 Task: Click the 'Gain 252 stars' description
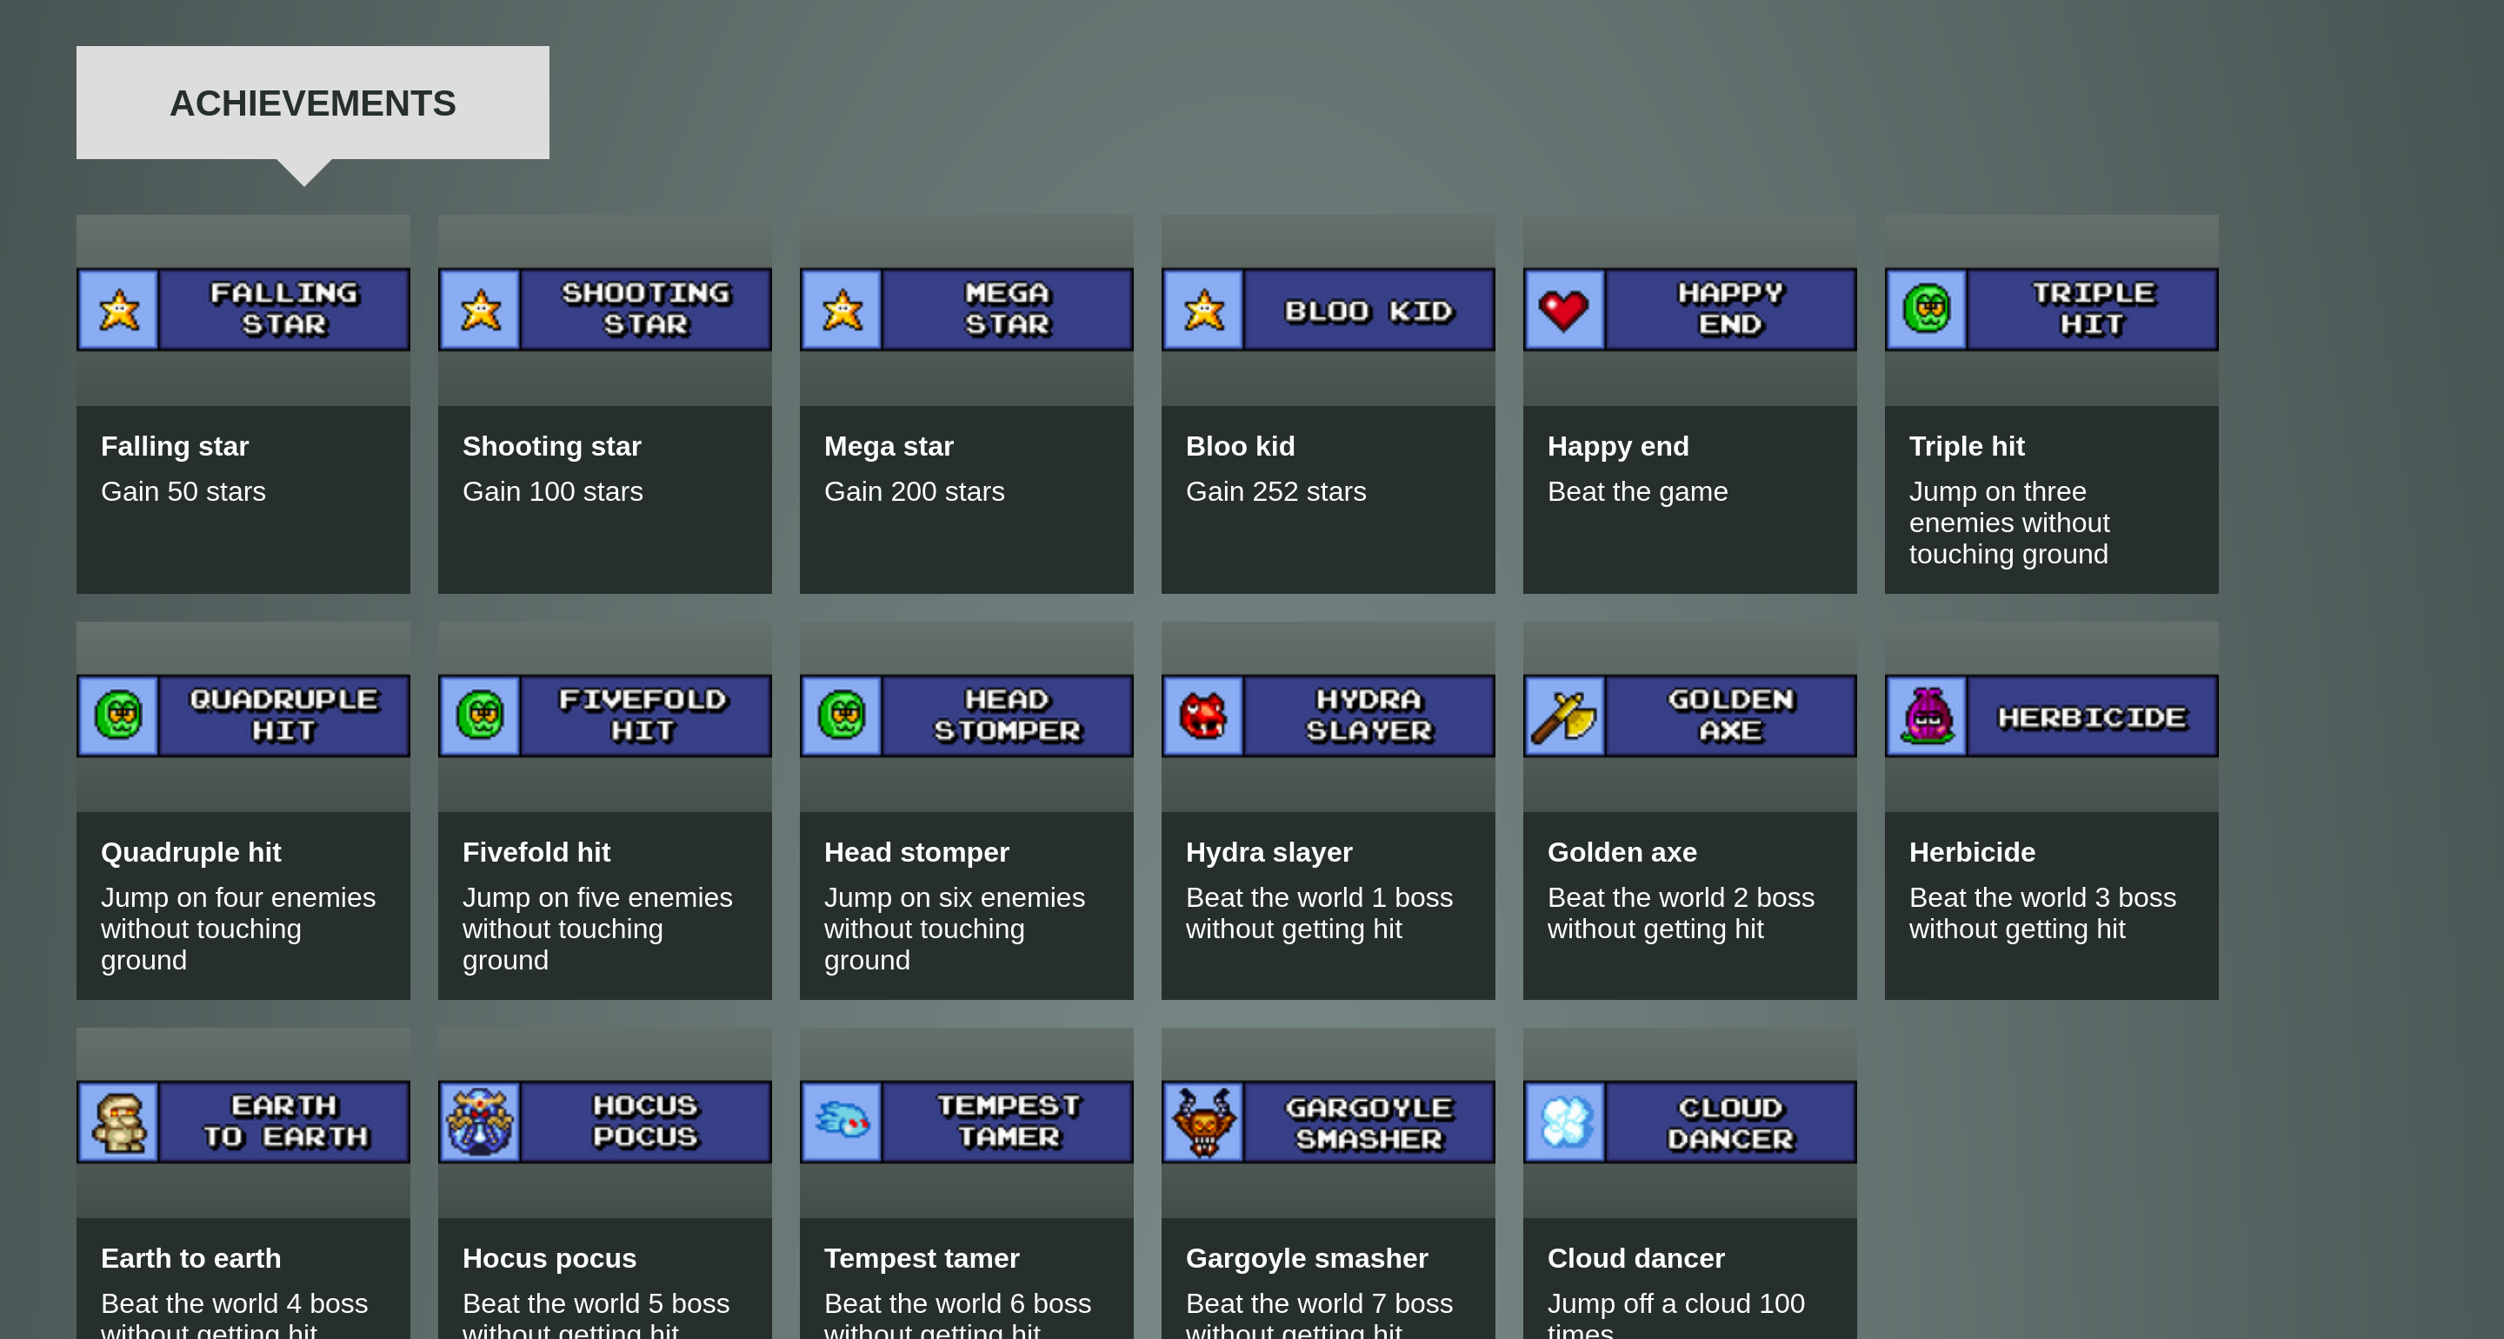[x=1275, y=492]
